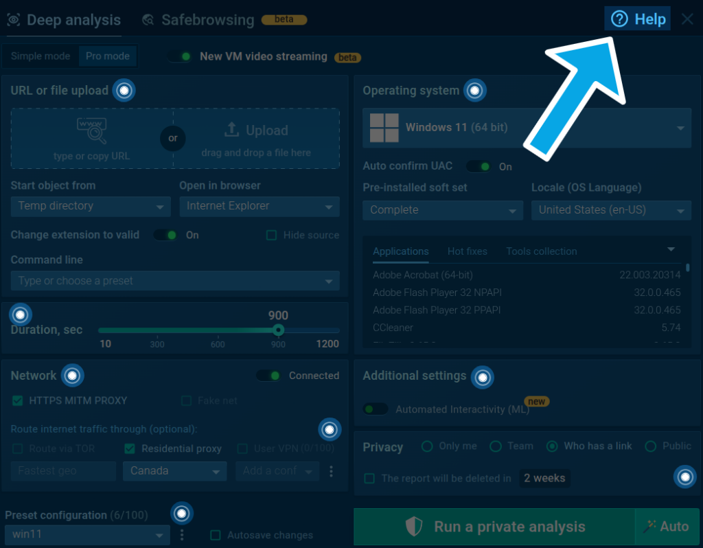Toggle Change extension to valid
This screenshot has height=548, width=703.
tap(166, 235)
